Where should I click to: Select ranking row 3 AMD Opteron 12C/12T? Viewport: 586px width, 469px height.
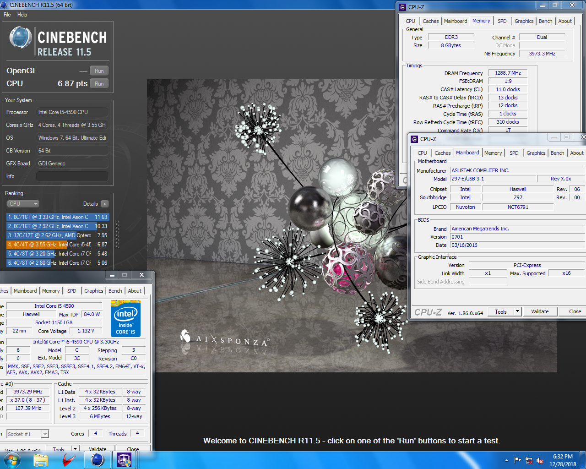pyautogui.click(x=57, y=235)
